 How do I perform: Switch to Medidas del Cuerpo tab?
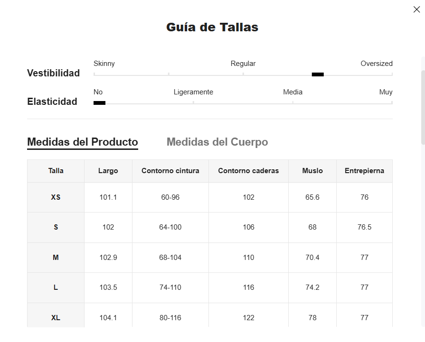217,142
